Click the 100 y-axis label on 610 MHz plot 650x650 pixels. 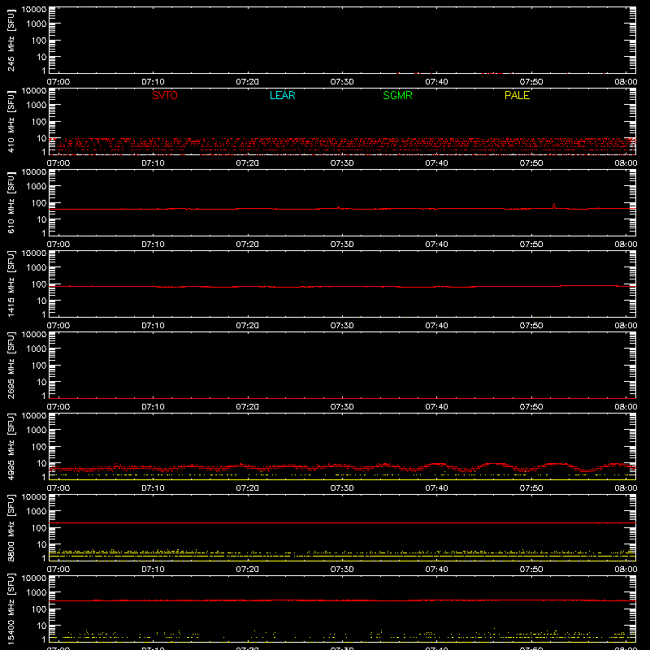[39, 203]
